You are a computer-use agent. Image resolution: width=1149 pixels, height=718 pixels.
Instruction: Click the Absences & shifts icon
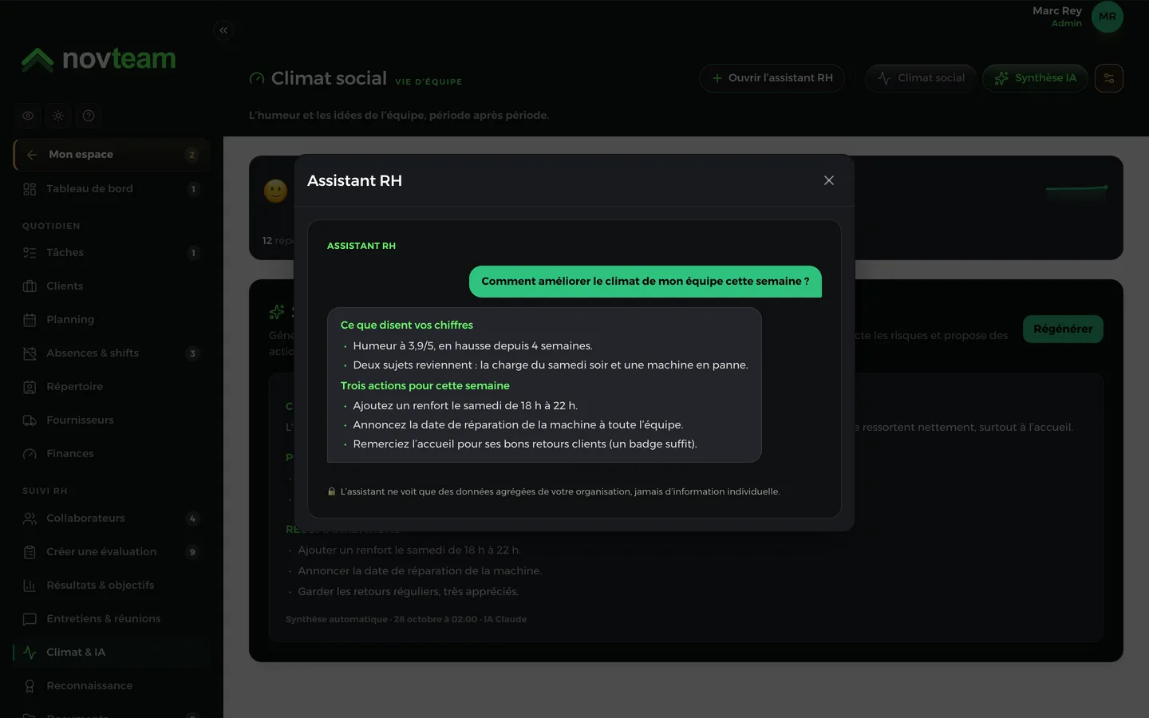point(30,353)
